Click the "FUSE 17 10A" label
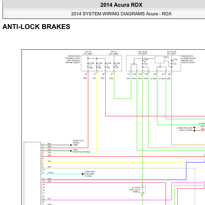Image resolution: width=205 pixels, height=205 pixels. pos(109,65)
